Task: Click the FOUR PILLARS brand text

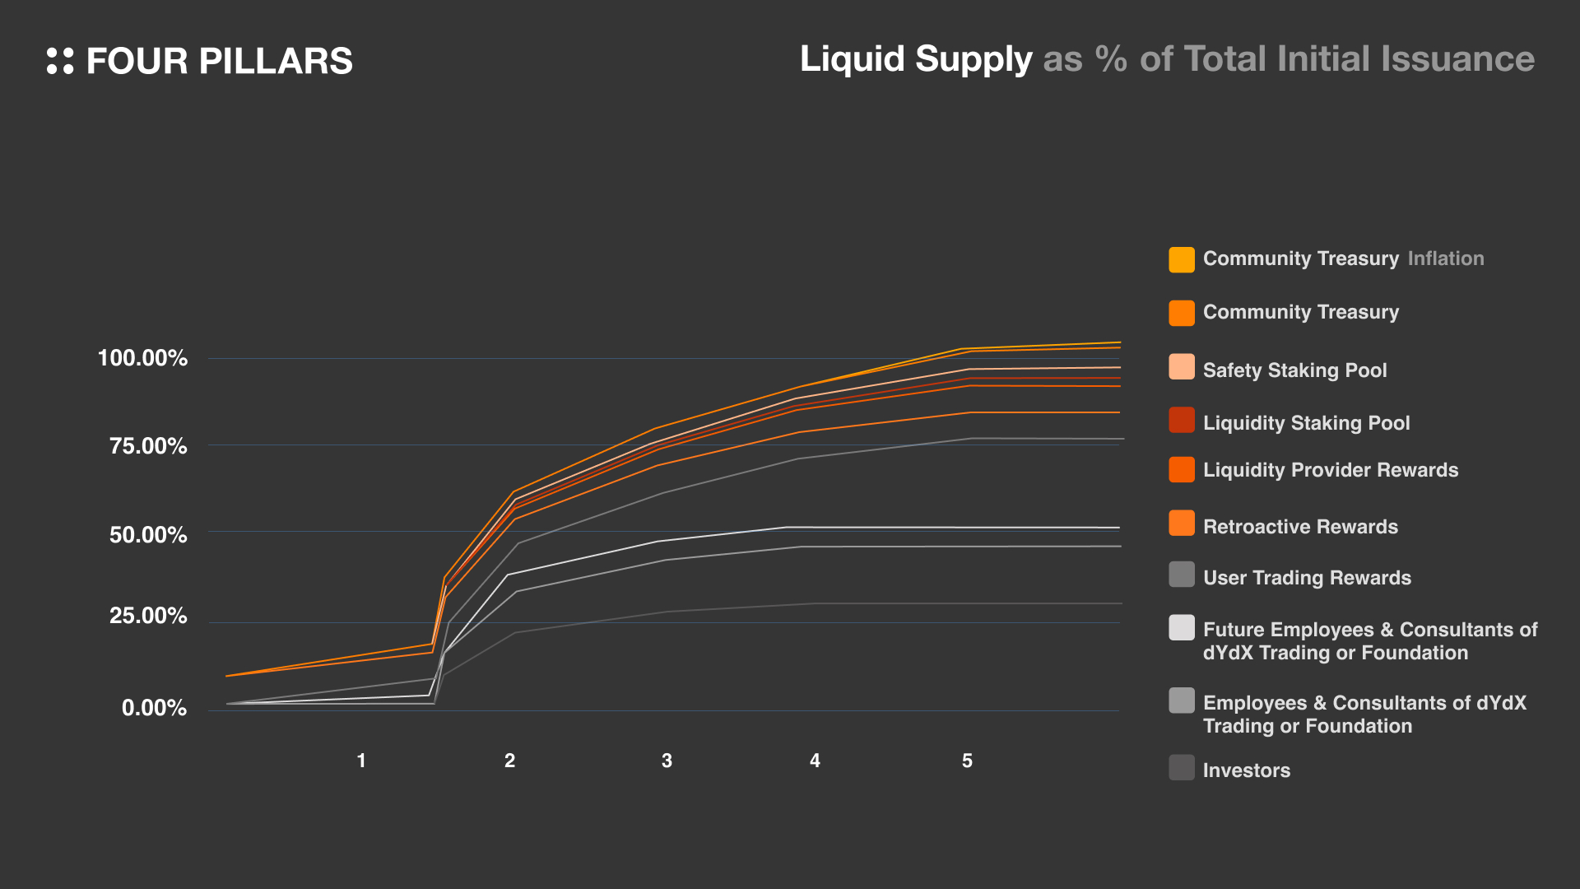Action: (219, 62)
